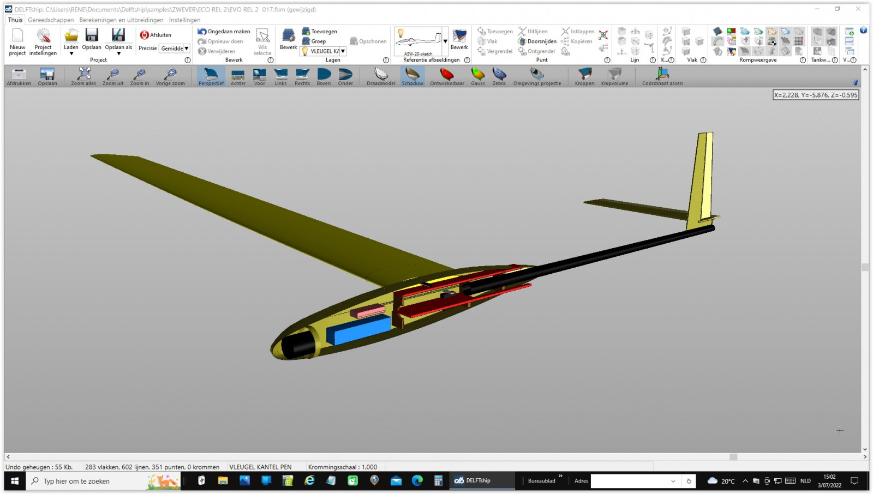Viewport: 873px width, 494px height.
Task: Toggle Zebra shading
Action: pos(499,76)
